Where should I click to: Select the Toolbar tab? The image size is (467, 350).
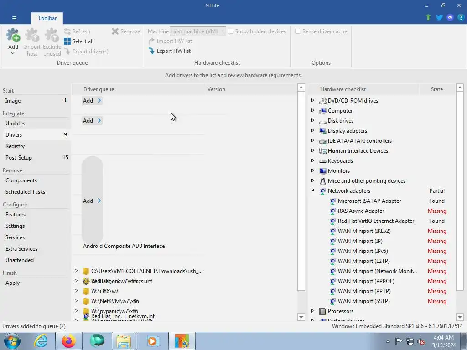[x=47, y=18]
